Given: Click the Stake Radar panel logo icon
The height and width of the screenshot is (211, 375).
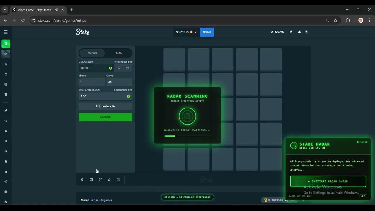Looking at the screenshot, I should pos(294,145).
